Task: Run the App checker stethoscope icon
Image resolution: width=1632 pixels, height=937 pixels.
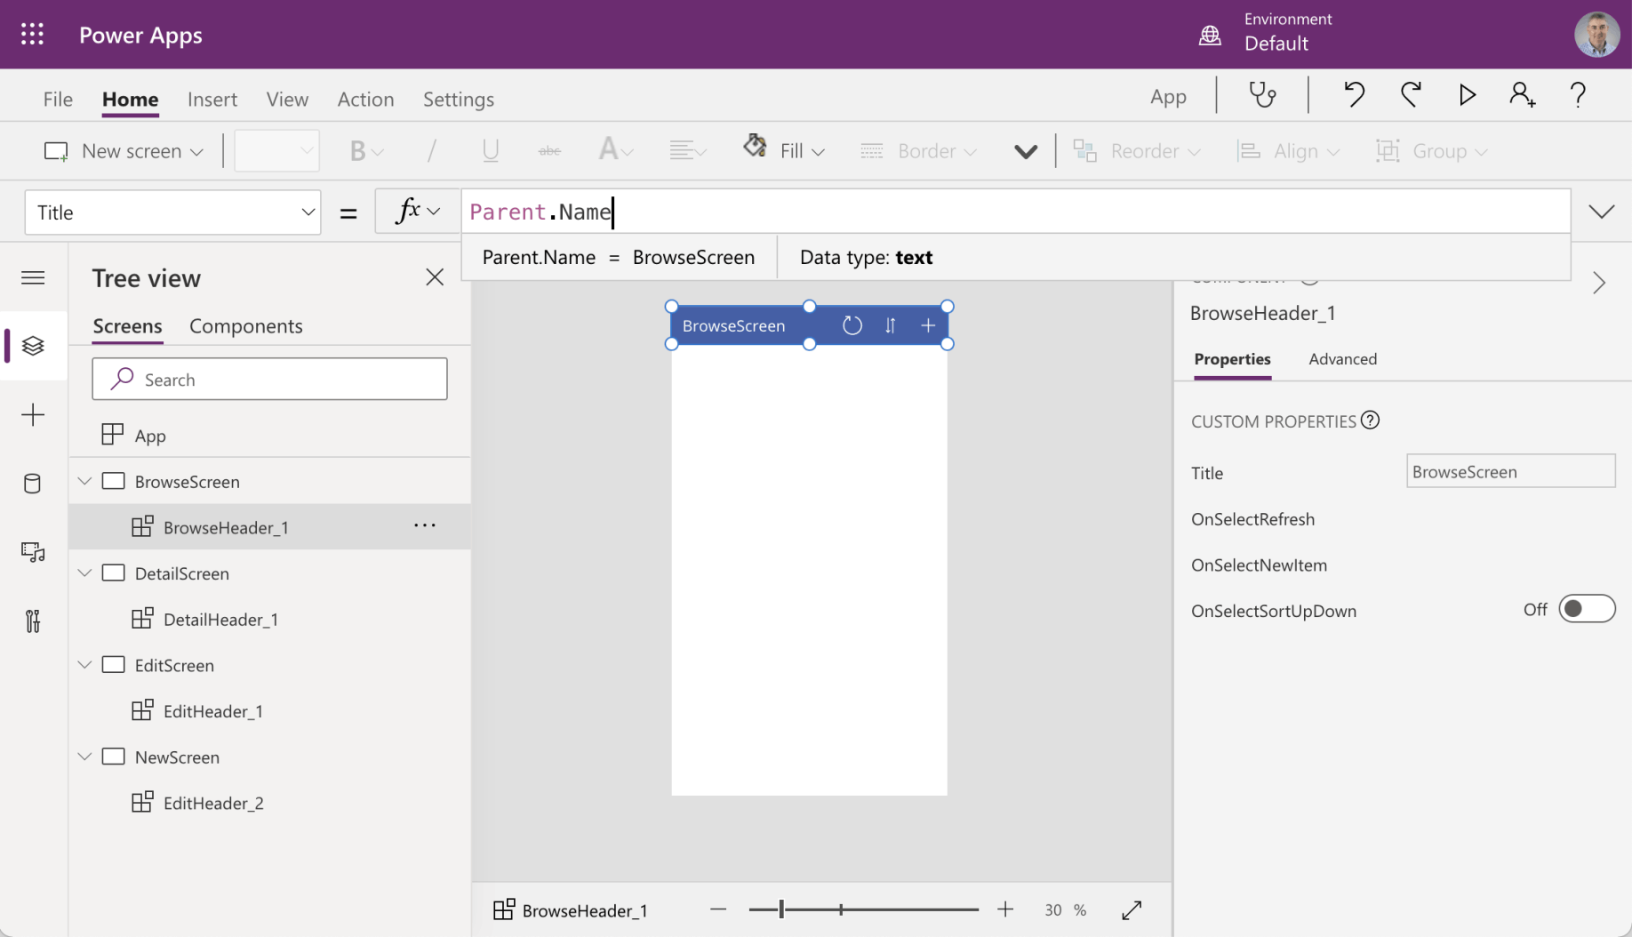Action: [1262, 95]
